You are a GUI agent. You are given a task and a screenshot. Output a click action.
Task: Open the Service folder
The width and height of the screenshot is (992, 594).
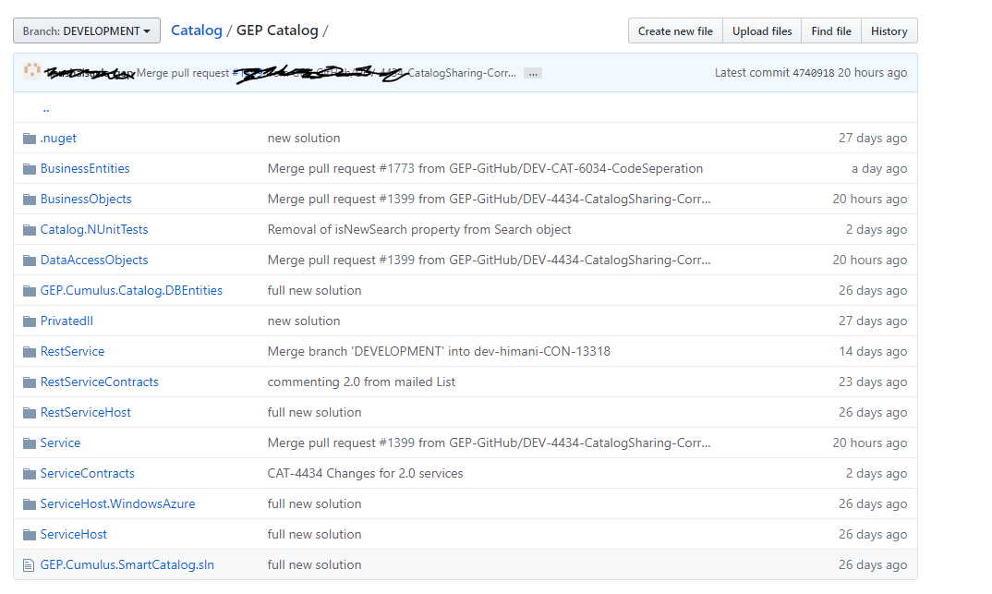click(60, 442)
